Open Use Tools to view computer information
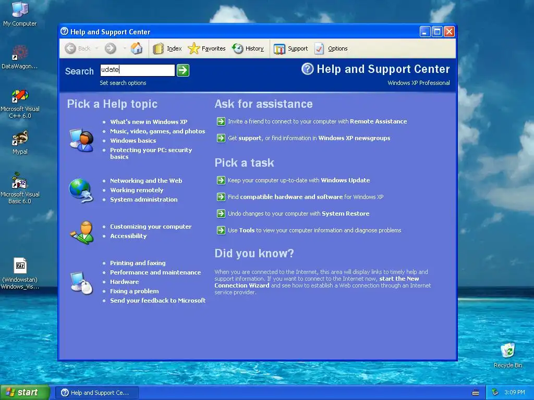 click(314, 230)
